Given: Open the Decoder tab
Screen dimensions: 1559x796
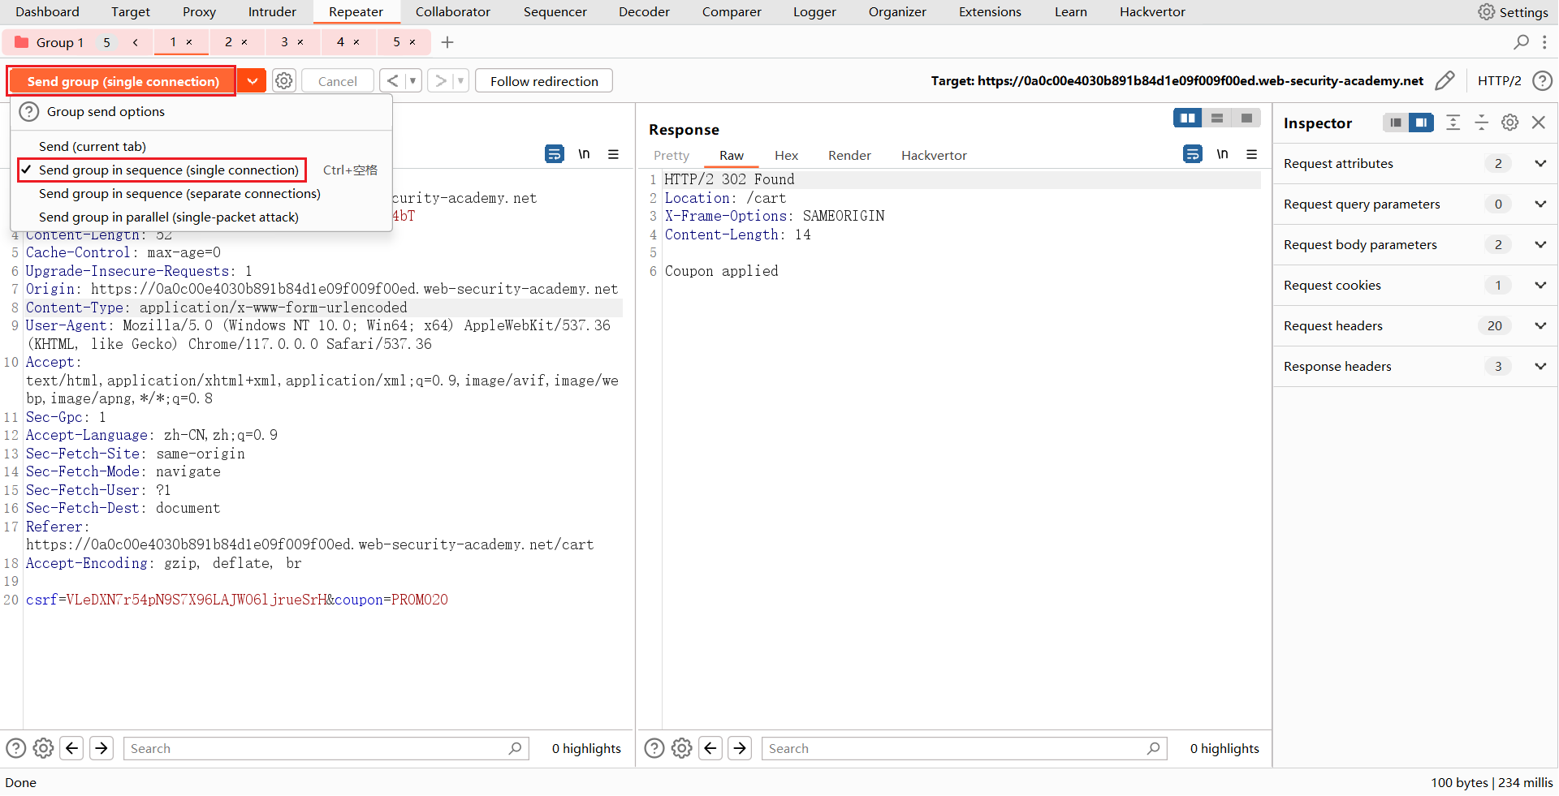Looking at the screenshot, I should pyautogui.click(x=644, y=12).
